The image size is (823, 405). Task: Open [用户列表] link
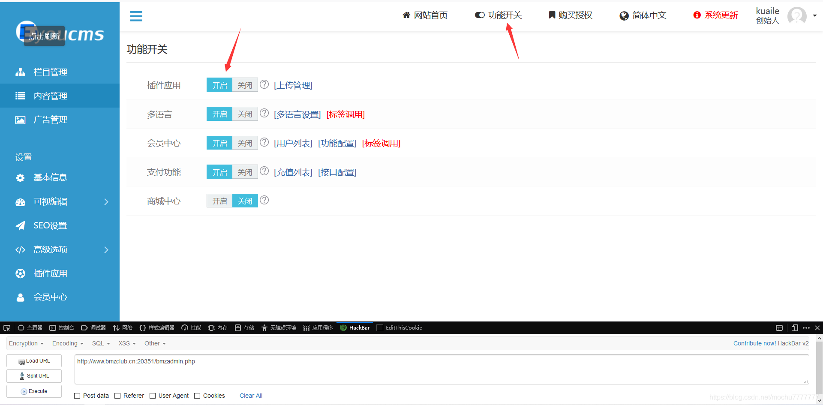[293, 143]
